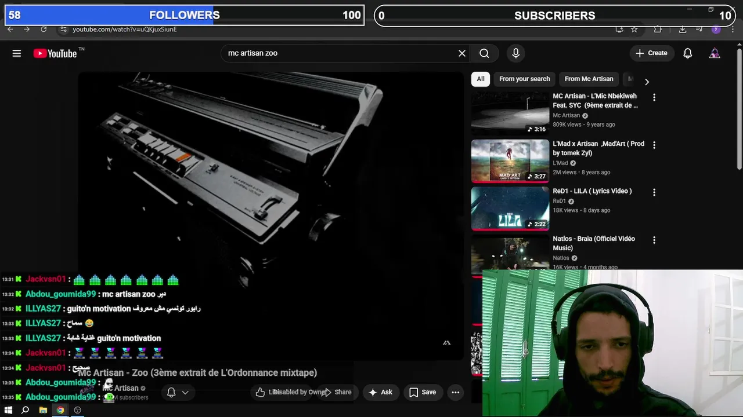
Task: Go forward with the browser forward arrow
Action: tap(27, 29)
